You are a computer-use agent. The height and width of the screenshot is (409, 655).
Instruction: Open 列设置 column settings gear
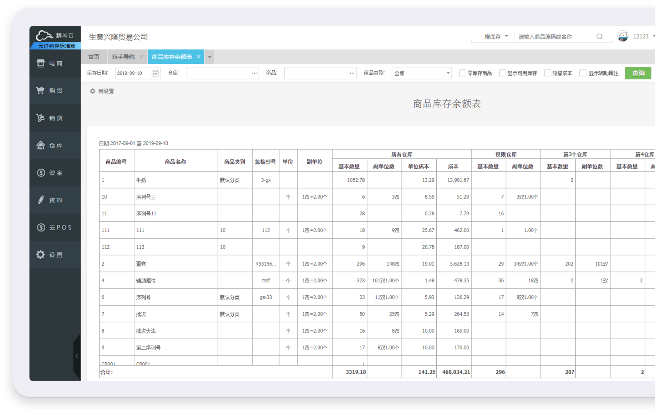pos(93,91)
